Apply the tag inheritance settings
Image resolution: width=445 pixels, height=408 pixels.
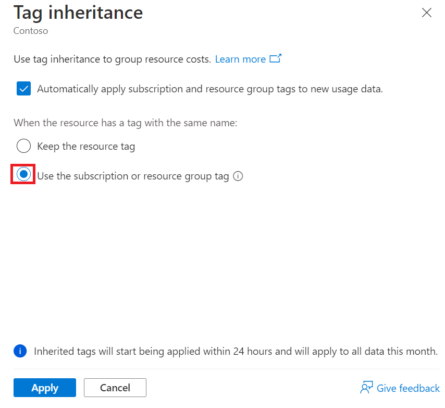coord(44,388)
